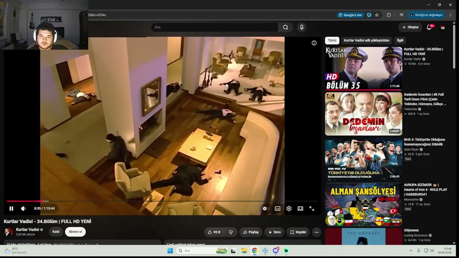Click the Kurtlar Vadisi channel avatar
459x258 pixels.
tap(8, 231)
